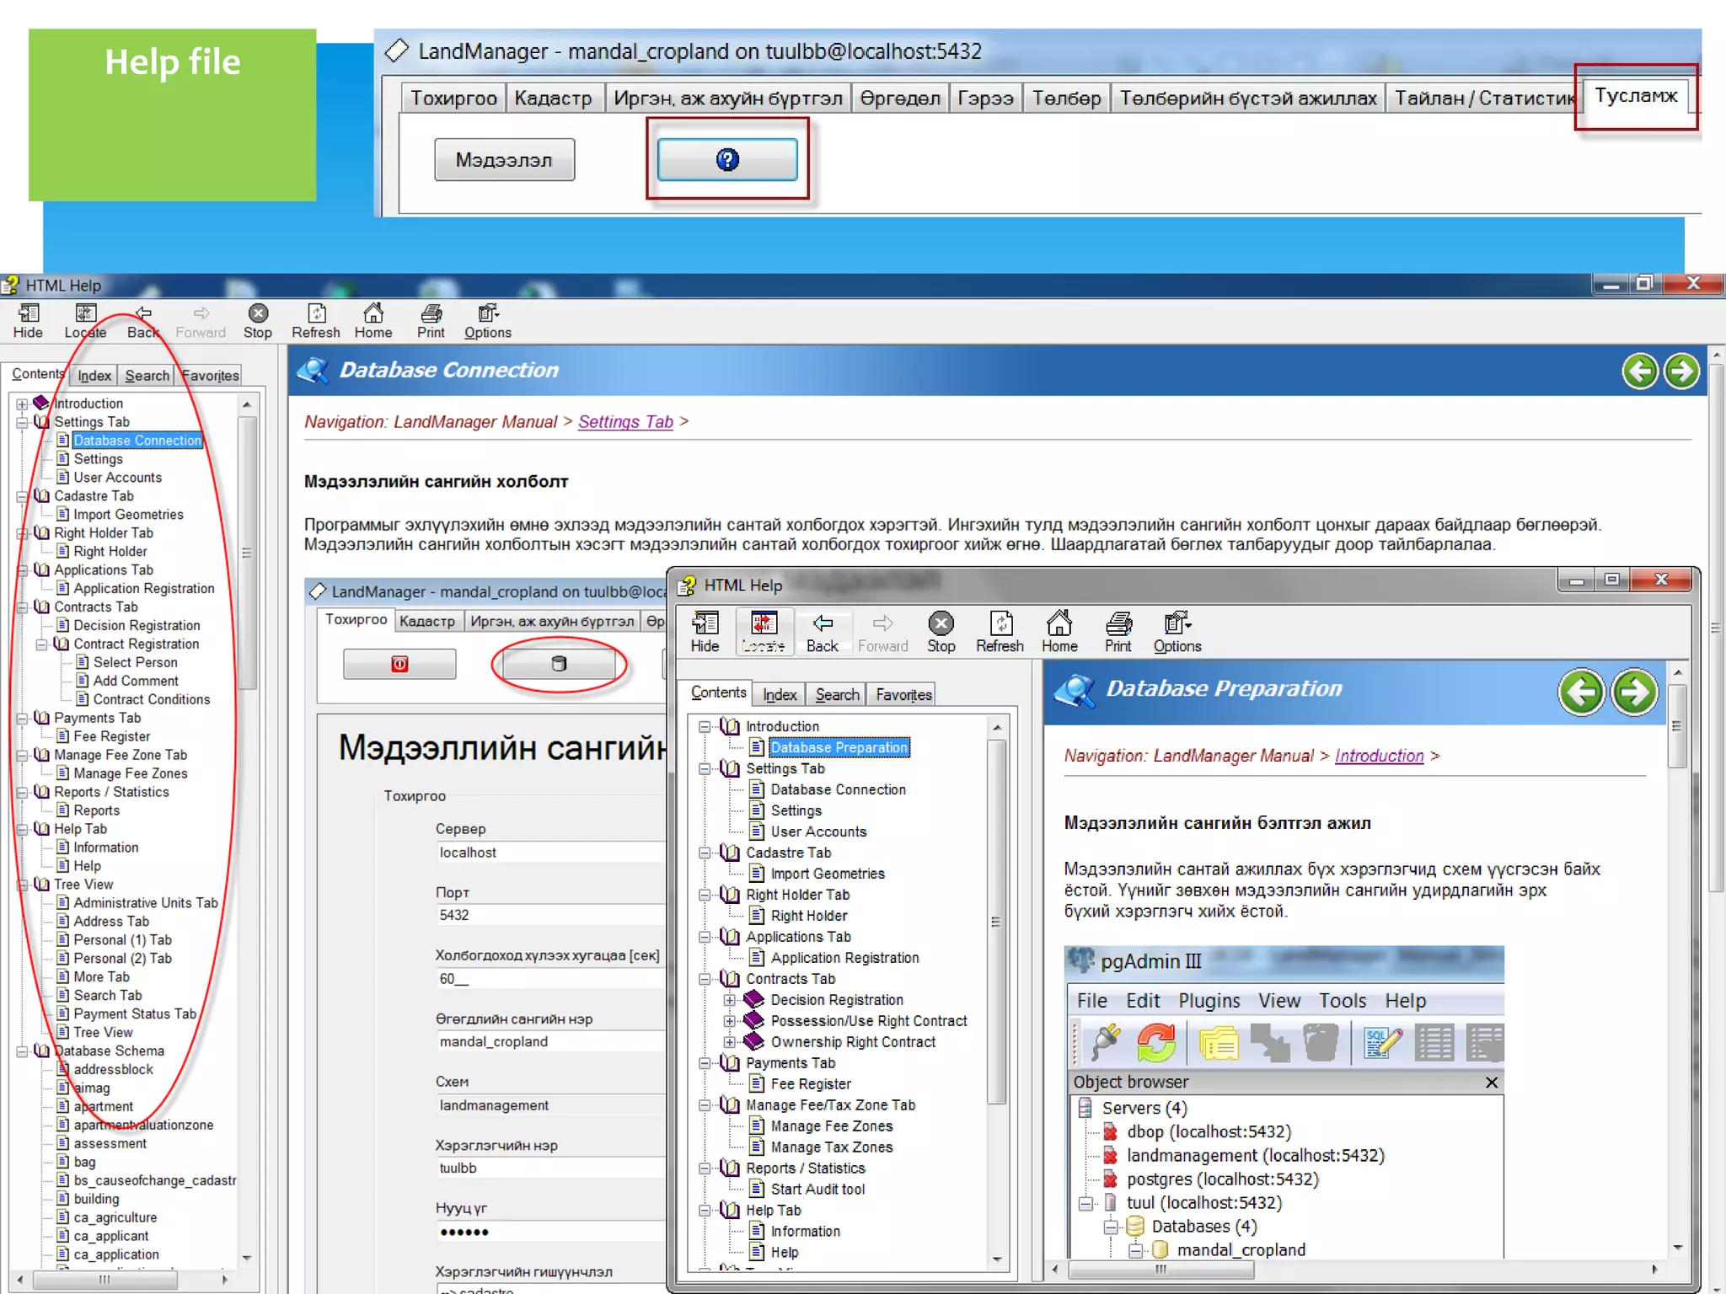Collapse the Contract Registration tree node
The image size is (1726, 1294).
[41, 644]
